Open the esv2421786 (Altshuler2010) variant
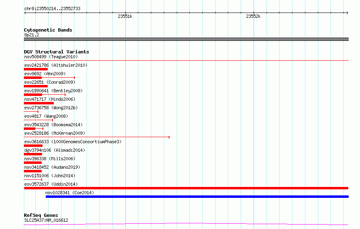This screenshot has height=229, width=360. tap(56, 65)
